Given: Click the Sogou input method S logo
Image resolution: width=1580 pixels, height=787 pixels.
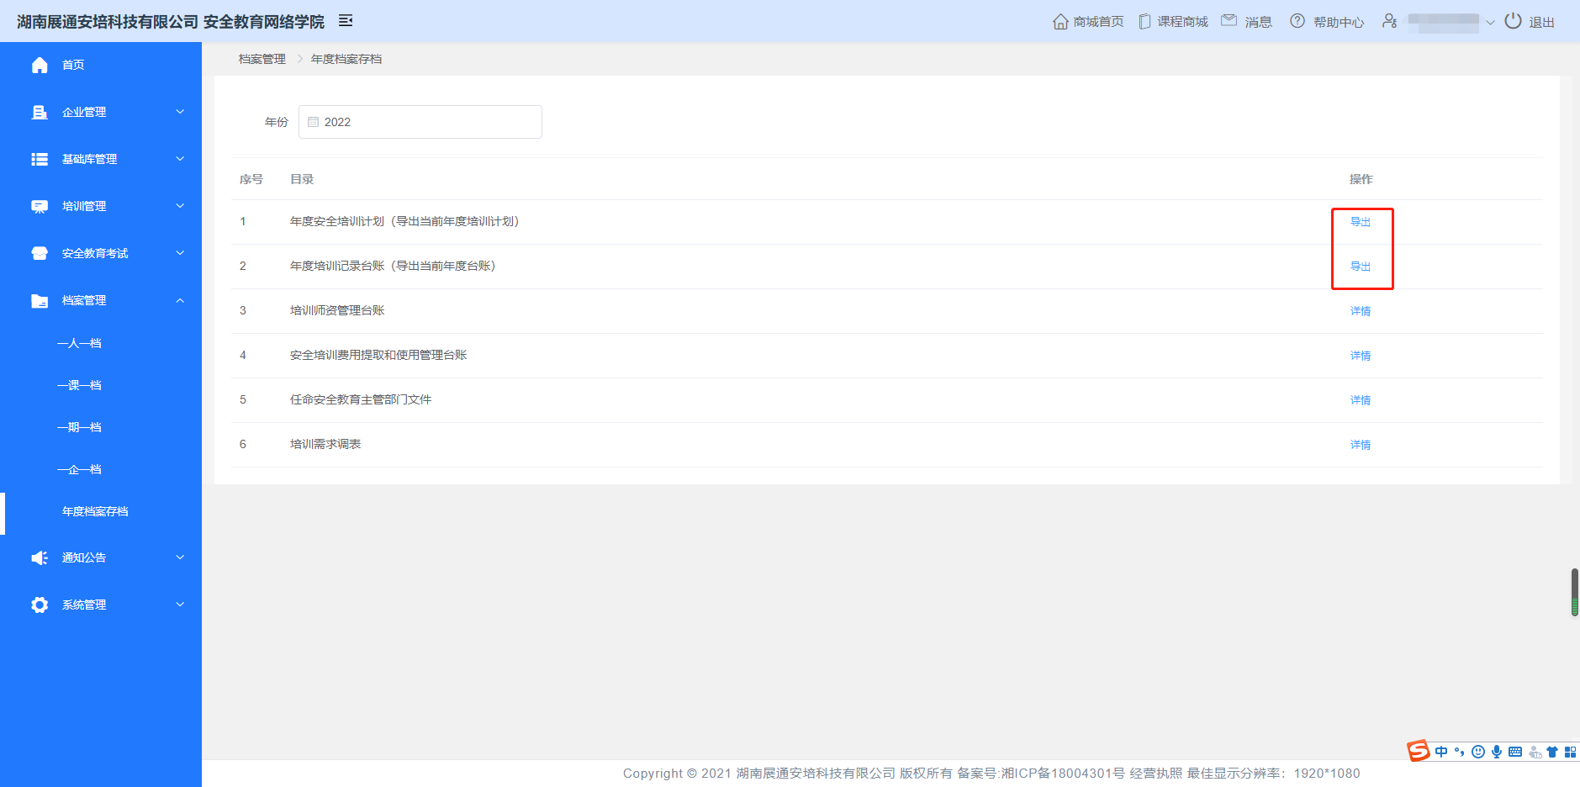Looking at the screenshot, I should click(x=1419, y=750).
